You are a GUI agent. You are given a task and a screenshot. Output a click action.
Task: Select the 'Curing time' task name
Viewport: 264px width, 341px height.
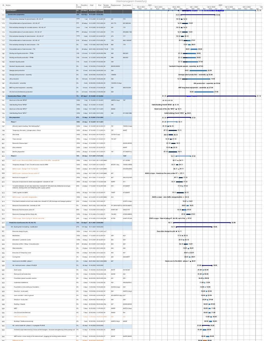(16, 257)
